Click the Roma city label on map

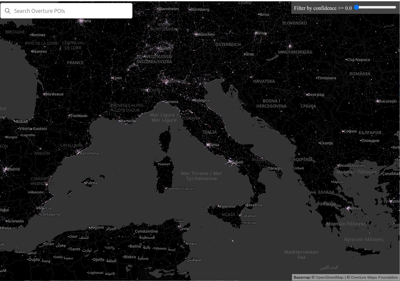point(213,145)
